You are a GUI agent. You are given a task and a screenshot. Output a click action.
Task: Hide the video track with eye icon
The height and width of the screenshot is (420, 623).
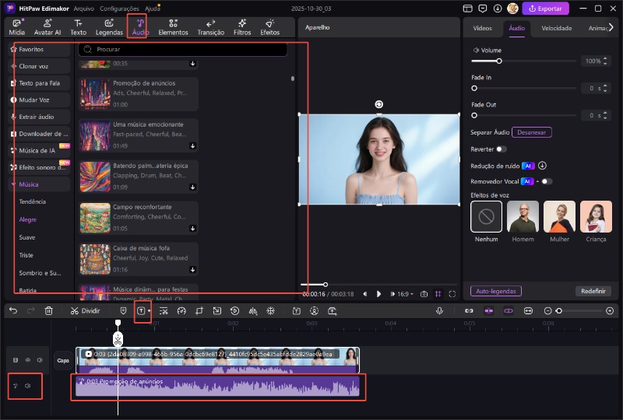click(28, 360)
